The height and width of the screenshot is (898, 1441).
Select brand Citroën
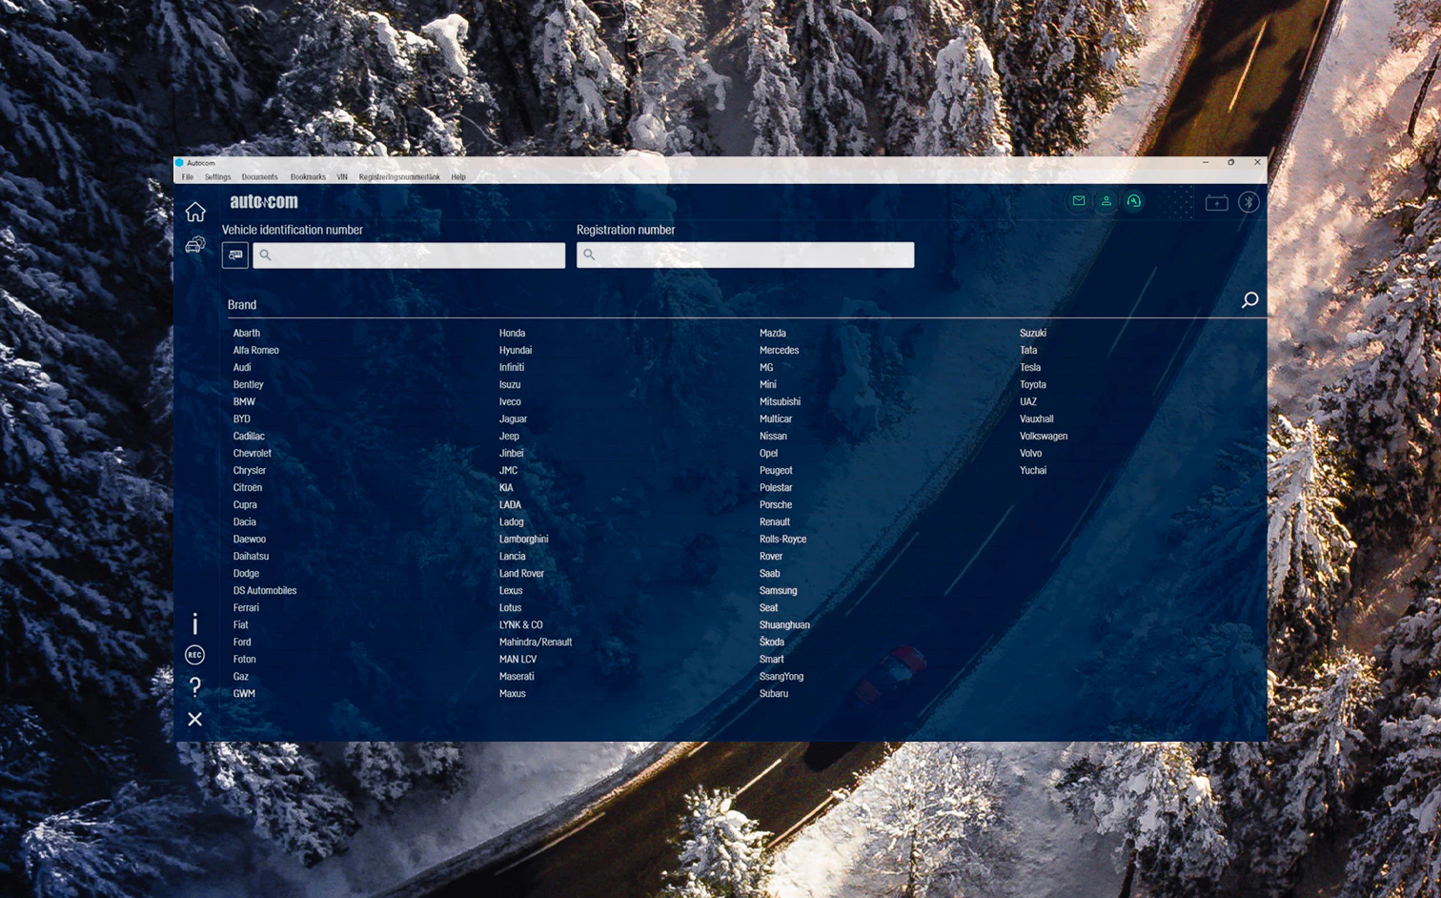(248, 487)
